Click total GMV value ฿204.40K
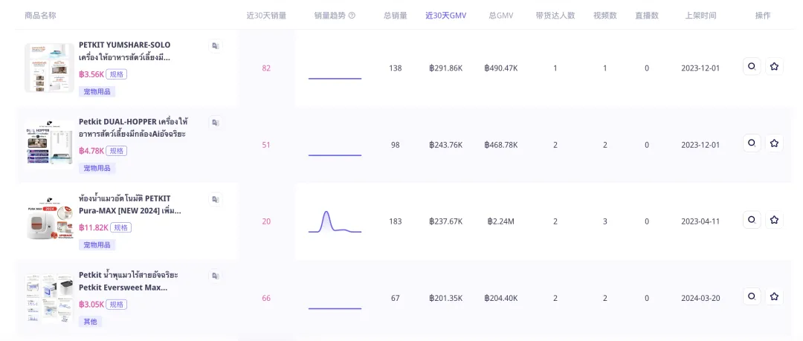 pyautogui.click(x=501, y=298)
